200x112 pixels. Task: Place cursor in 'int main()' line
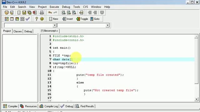click(x=62, y=48)
